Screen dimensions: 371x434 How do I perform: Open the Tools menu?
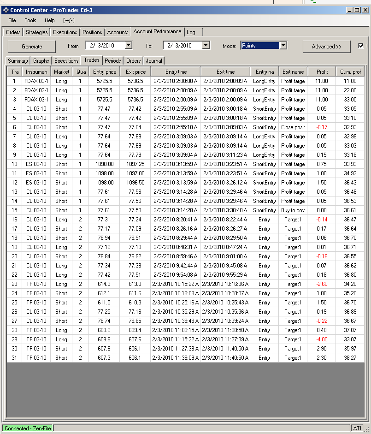30,20
